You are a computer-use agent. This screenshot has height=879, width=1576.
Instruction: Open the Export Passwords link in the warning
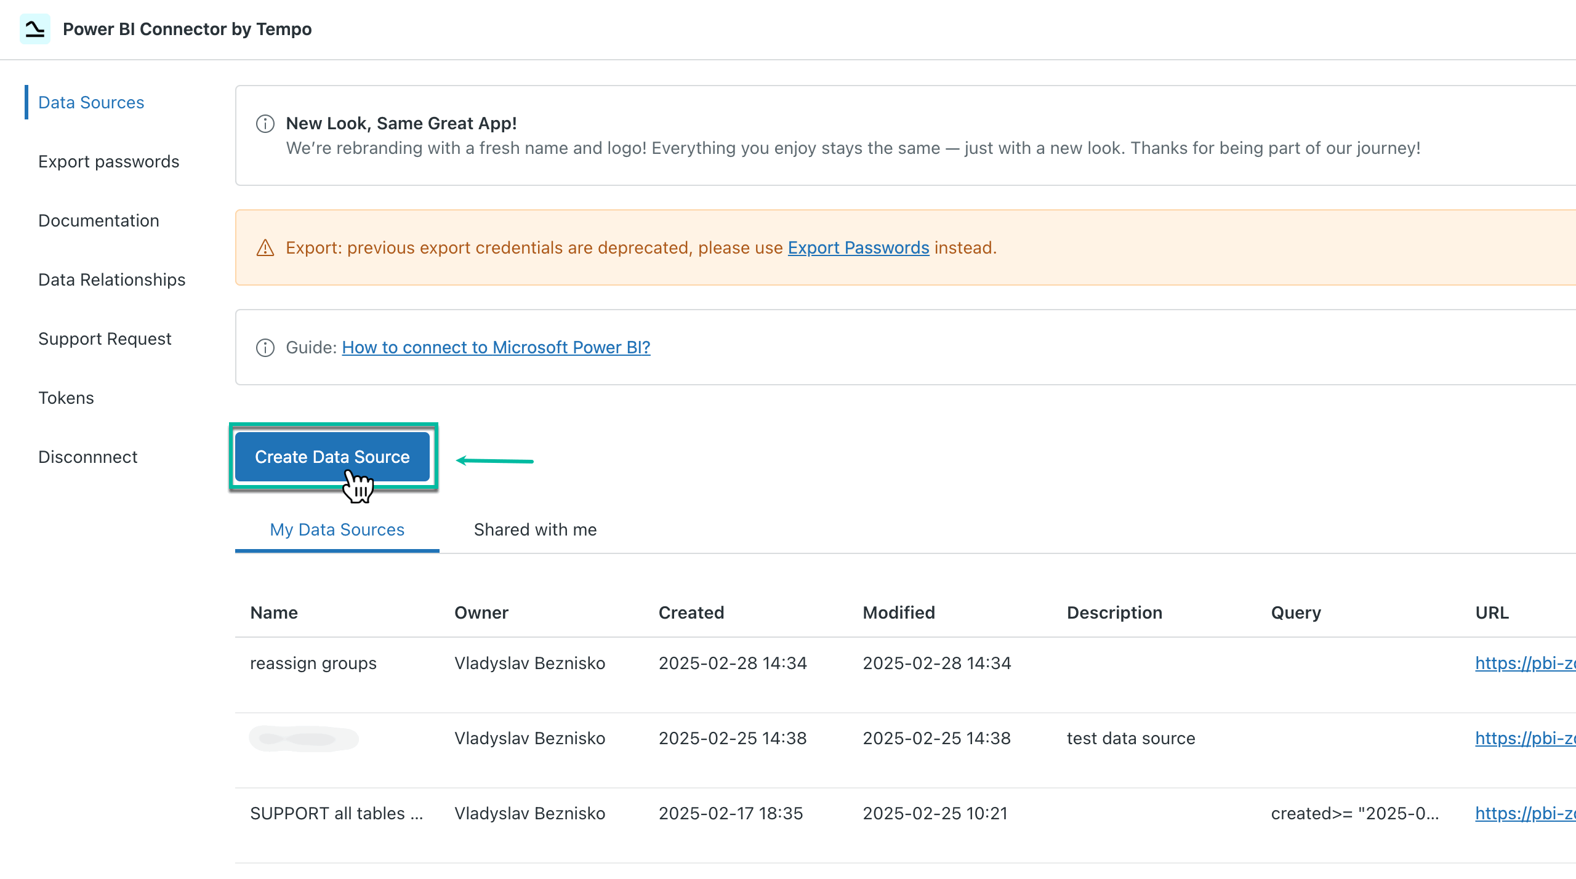pyautogui.click(x=859, y=247)
